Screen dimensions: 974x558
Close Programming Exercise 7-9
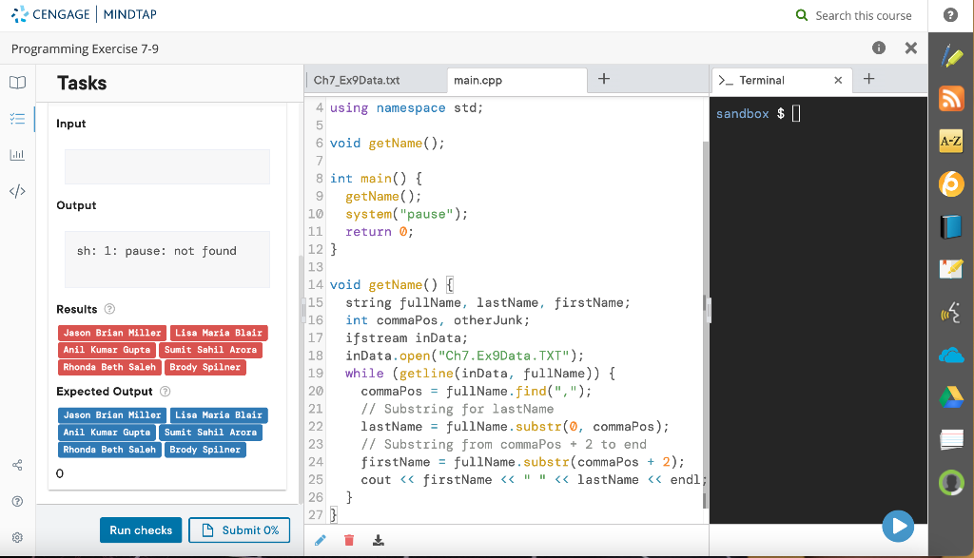910,48
